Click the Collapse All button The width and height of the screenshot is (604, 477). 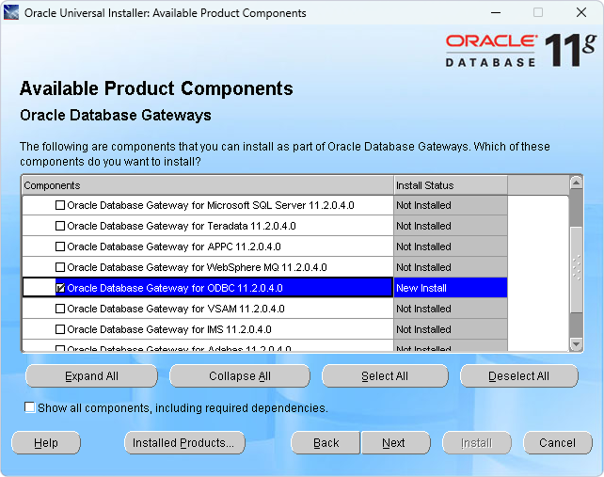pyautogui.click(x=240, y=376)
